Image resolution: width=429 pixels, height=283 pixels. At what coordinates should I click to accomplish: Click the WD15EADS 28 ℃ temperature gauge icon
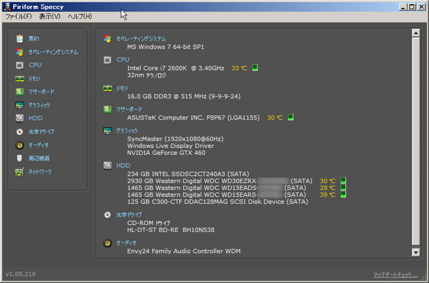pyautogui.click(x=343, y=187)
